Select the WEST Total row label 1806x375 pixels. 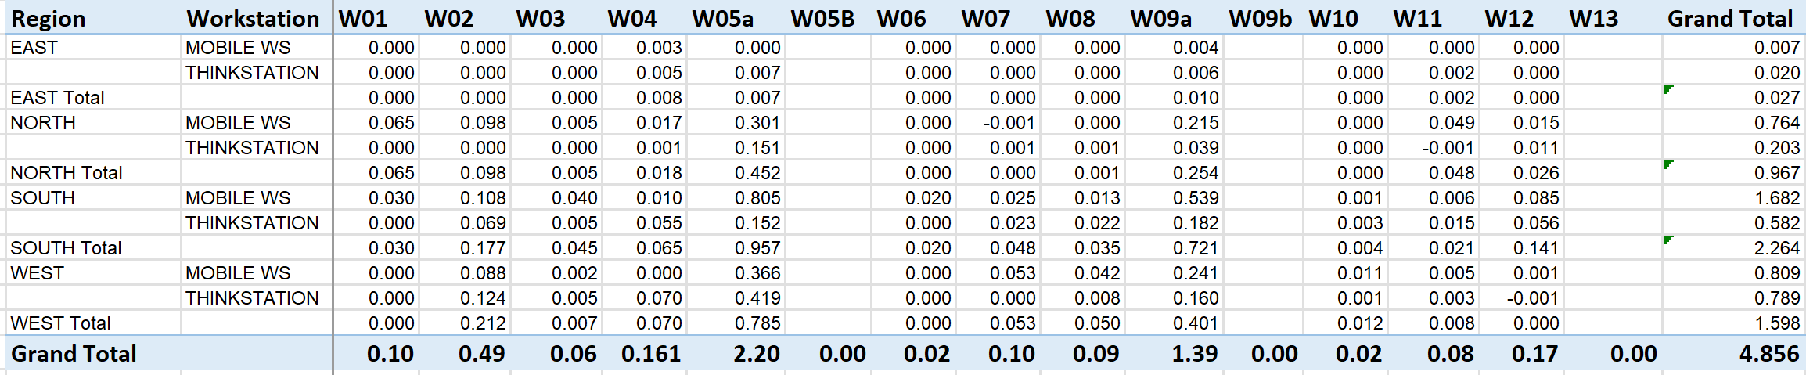click(x=61, y=323)
